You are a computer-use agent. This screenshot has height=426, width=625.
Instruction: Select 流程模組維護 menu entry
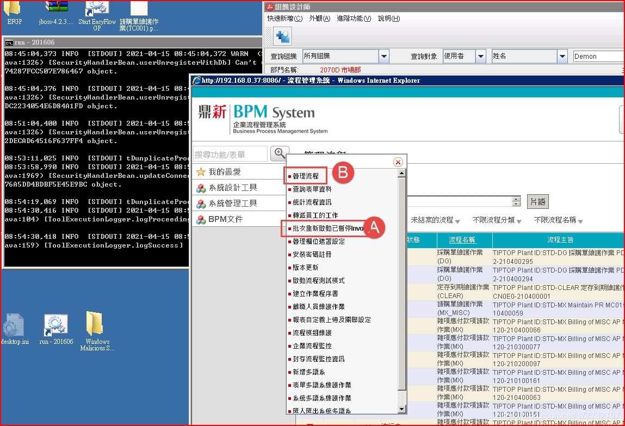[312, 333]
